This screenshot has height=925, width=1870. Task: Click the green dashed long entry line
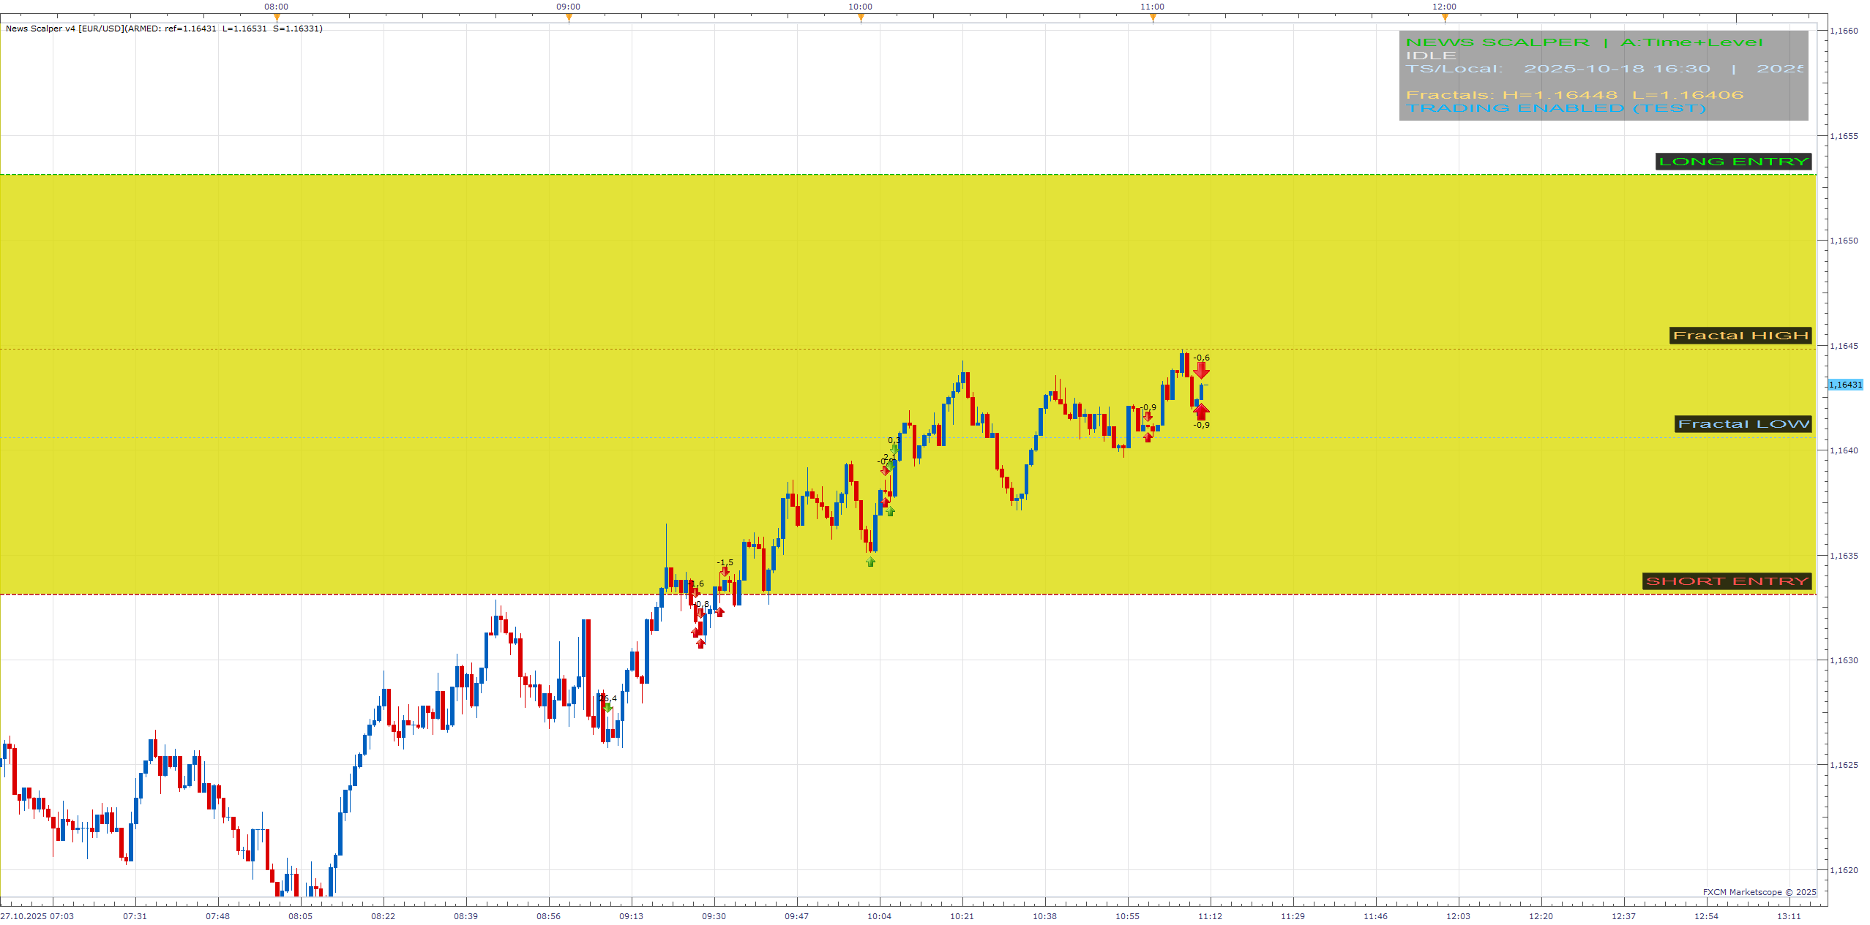coord(908,175)
